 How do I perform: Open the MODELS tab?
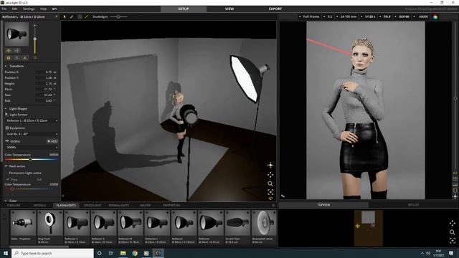point(40,206)
